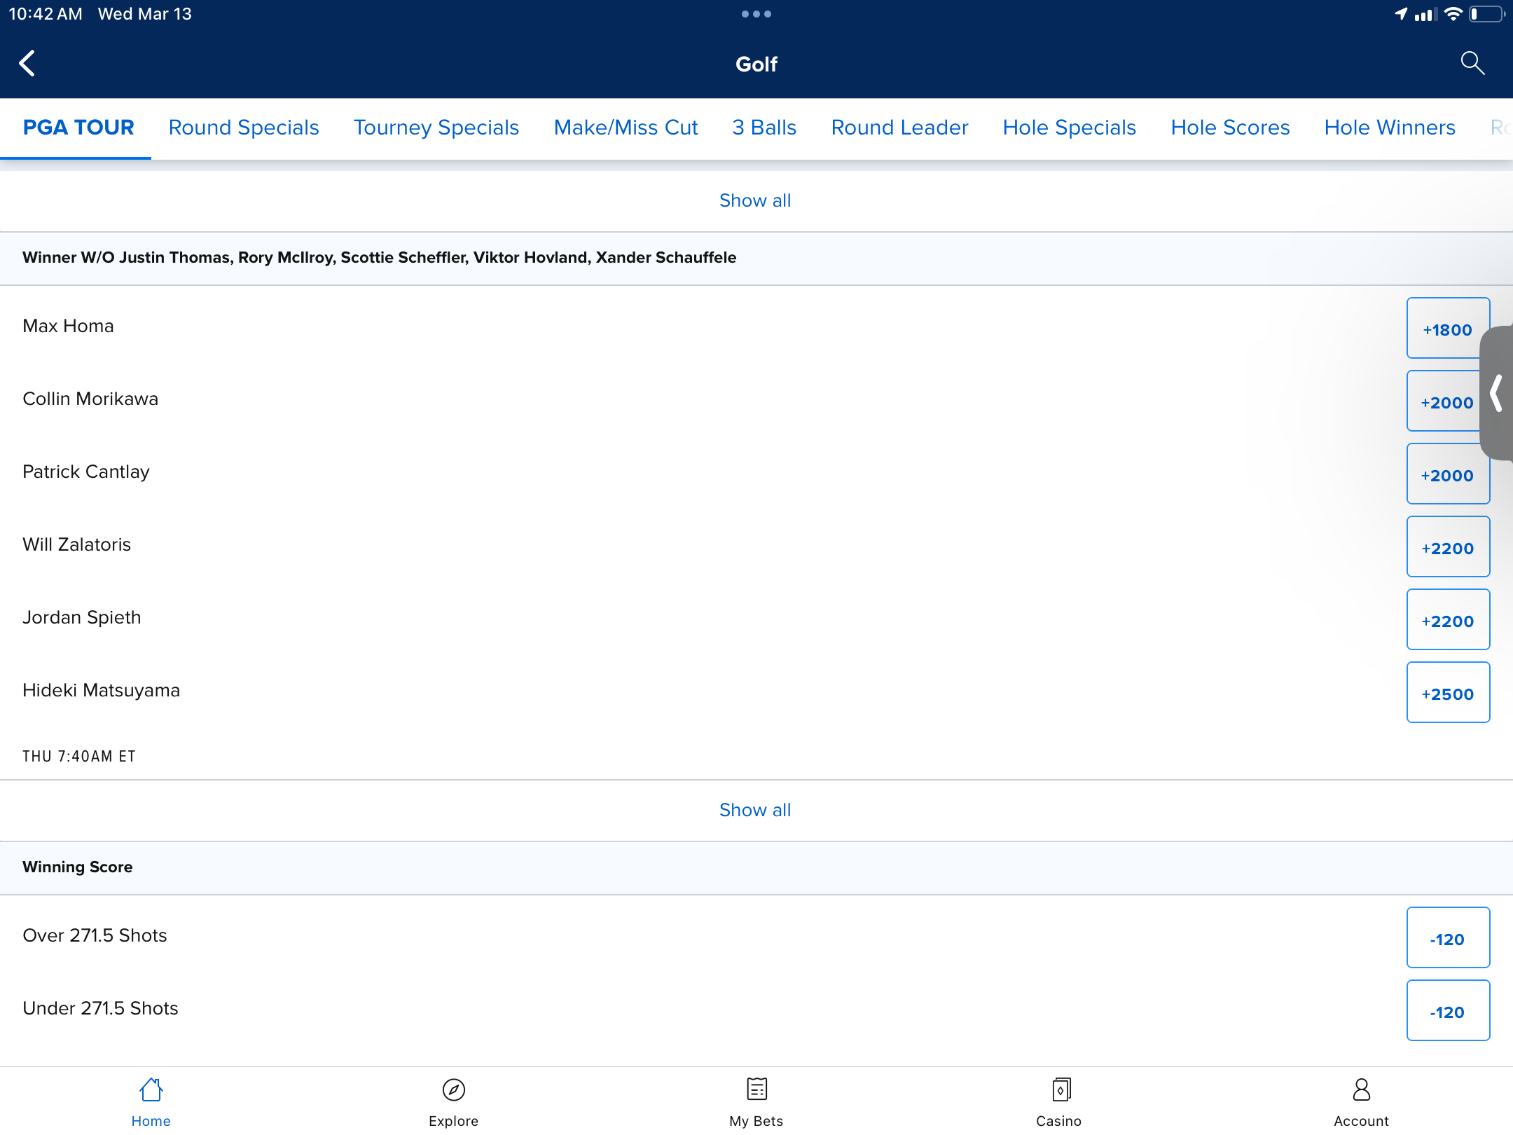Viewport: 1513px width, 1135px height.
Task: Tap the back arrow icon
Action: [27, 63]
